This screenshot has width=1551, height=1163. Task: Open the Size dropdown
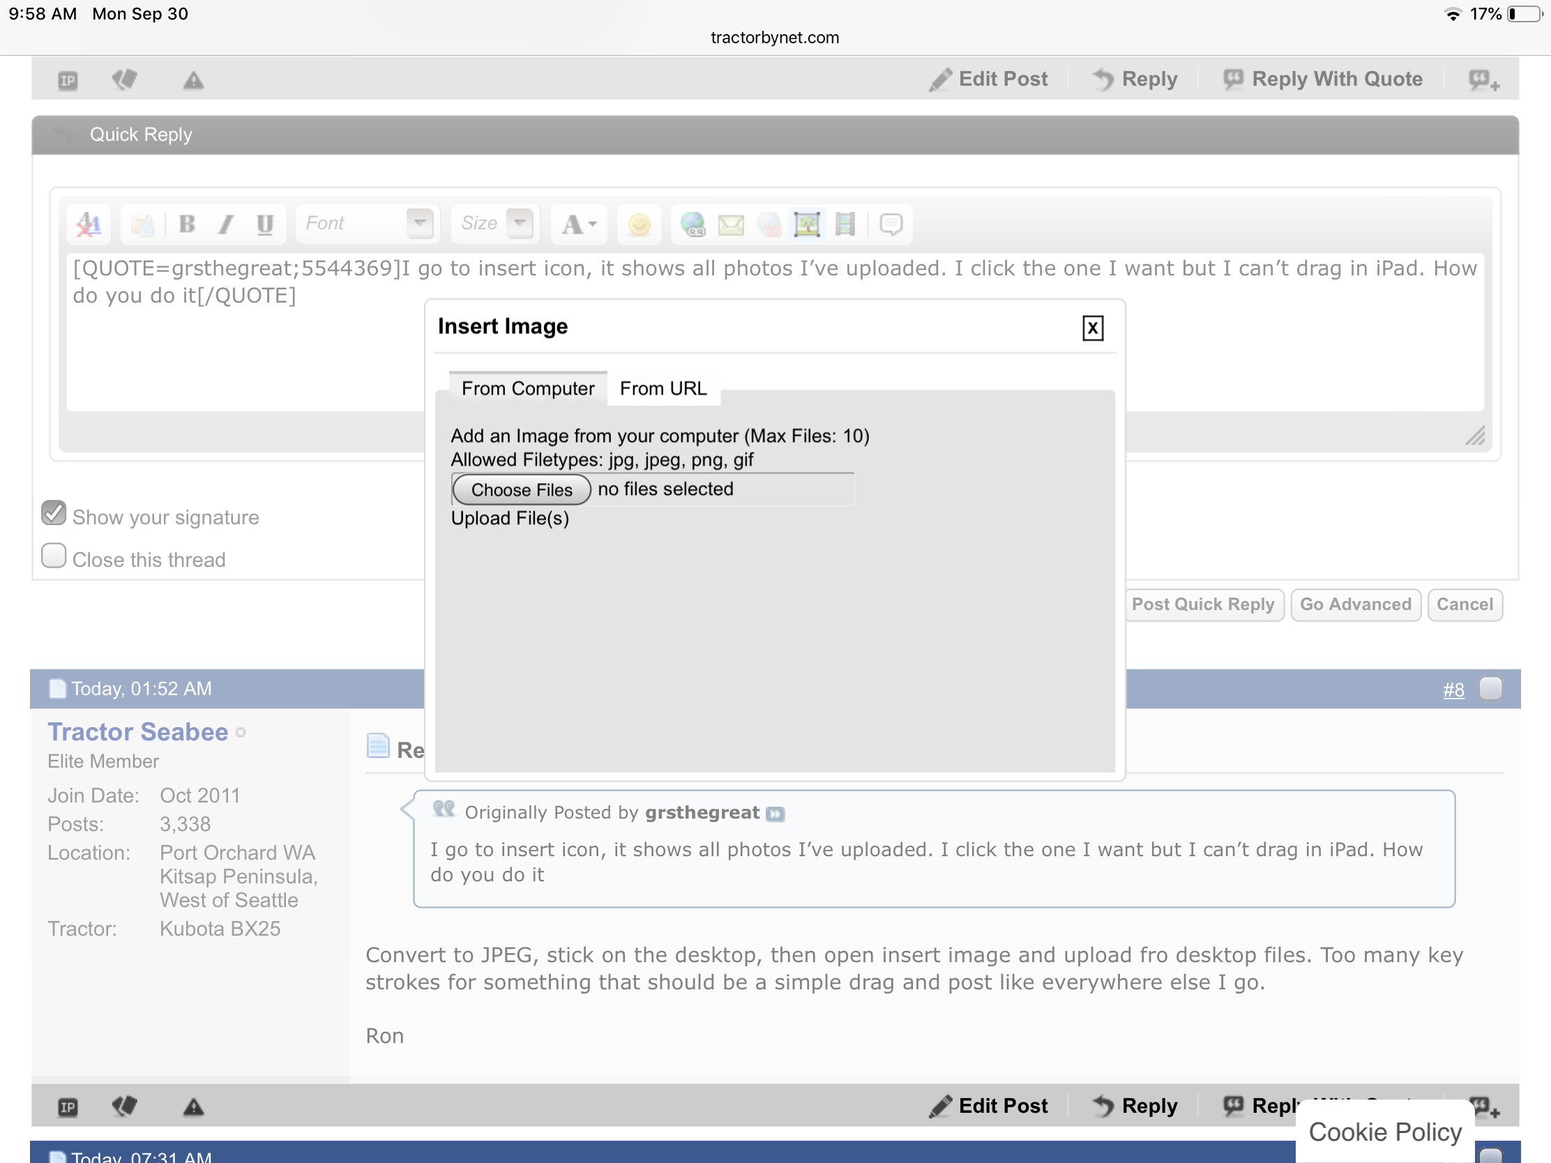click(520, 223)
